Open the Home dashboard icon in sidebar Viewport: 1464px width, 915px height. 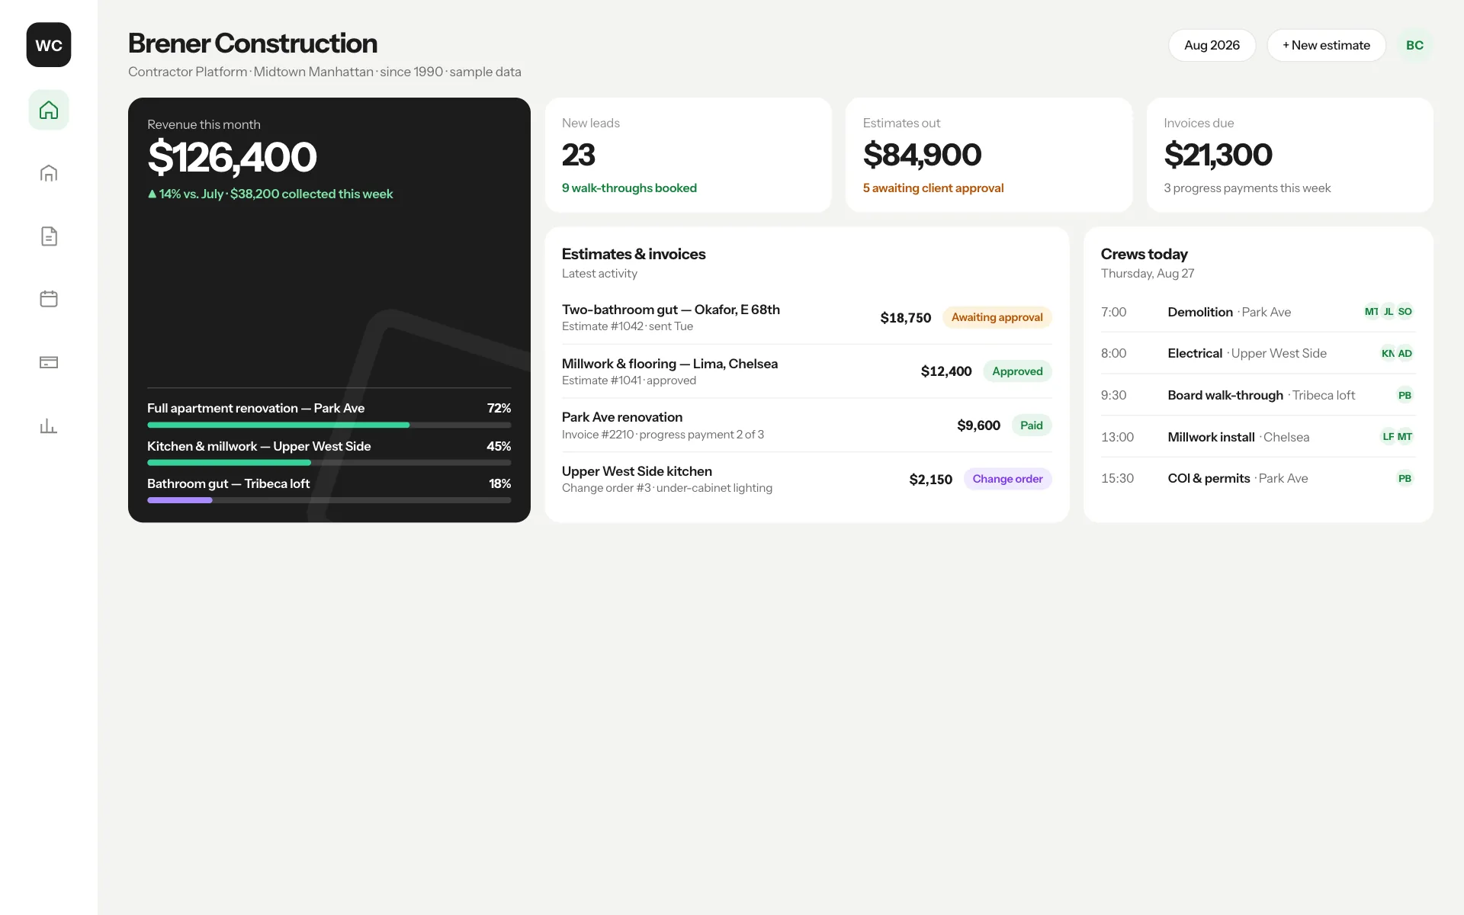[x=49, y=110]
